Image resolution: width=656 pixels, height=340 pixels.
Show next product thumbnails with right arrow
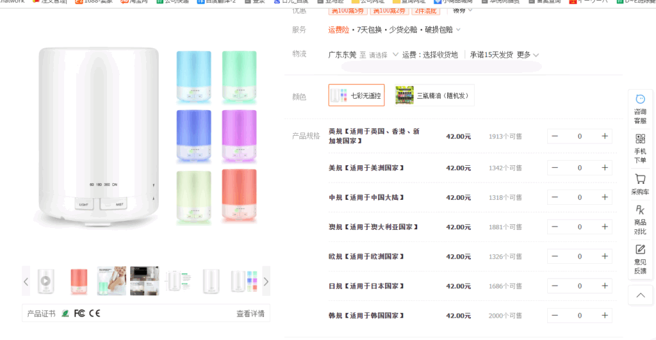click(266, 281)
